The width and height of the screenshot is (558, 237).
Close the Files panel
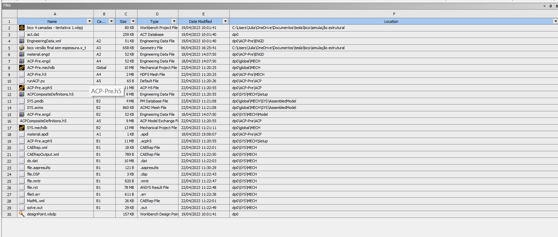pos(556,6)
